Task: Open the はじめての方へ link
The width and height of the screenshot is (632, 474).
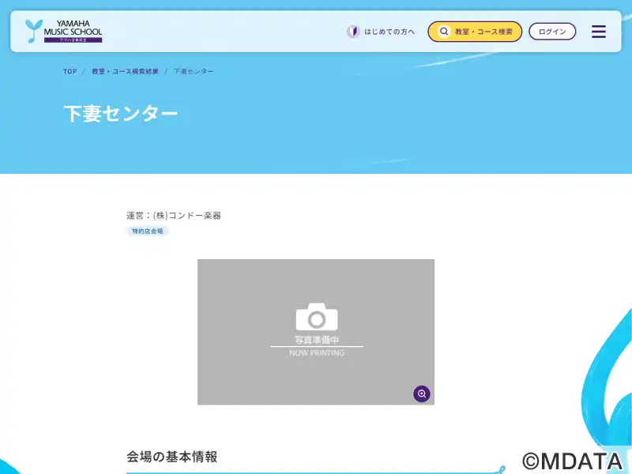Action: [389, 32]
